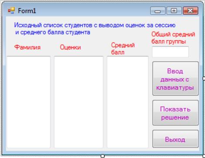The height and width of the screenshot is (158, 205).
Task: Close the Form1 window
Action: pyautogui.click(x=191, y=11)
